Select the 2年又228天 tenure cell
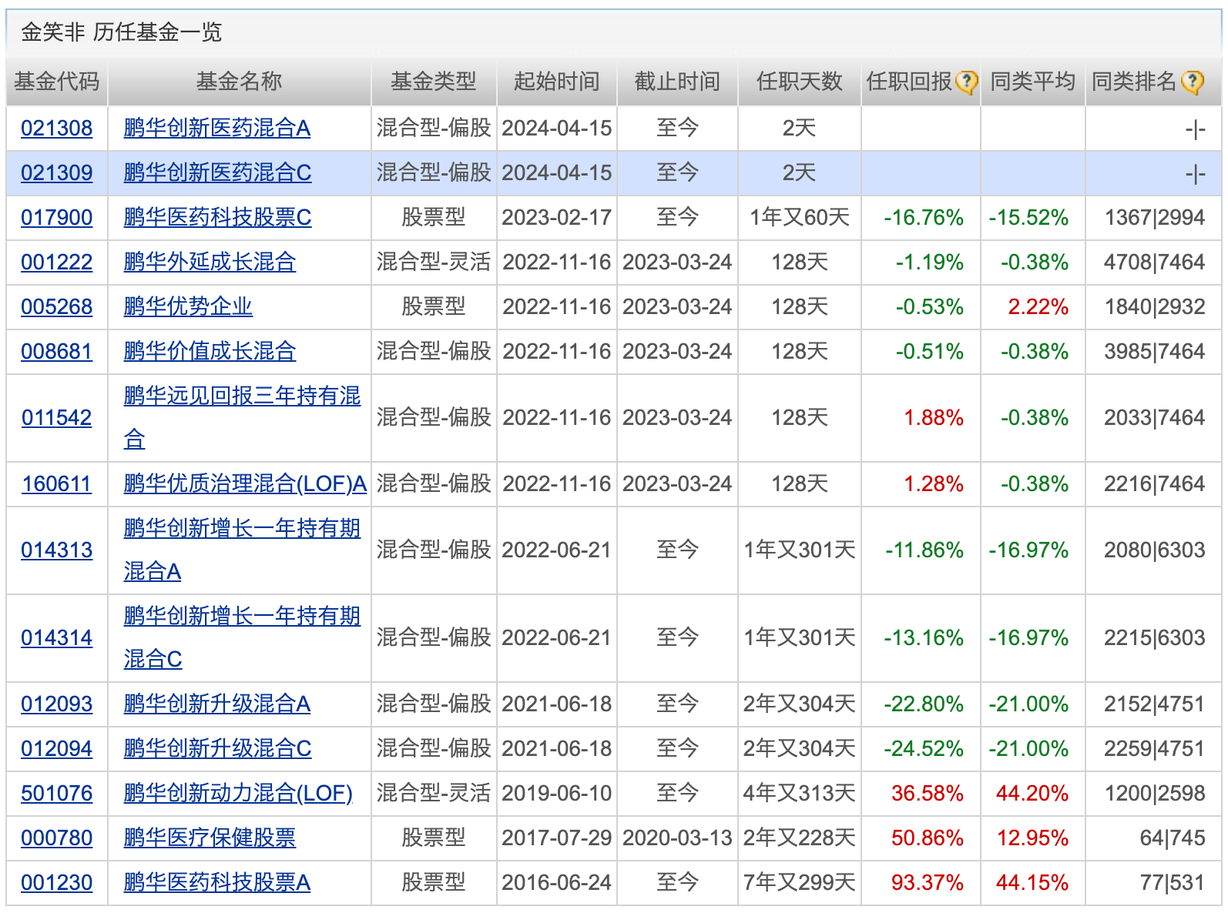This screenshot has width=1228, height=913. pyautogui.click(x=800, y=838)
